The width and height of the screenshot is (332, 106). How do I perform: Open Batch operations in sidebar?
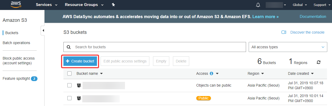(16, 43)
